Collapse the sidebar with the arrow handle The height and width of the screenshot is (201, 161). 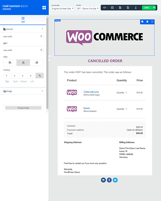pyautogui.click(x=50, y=58)
